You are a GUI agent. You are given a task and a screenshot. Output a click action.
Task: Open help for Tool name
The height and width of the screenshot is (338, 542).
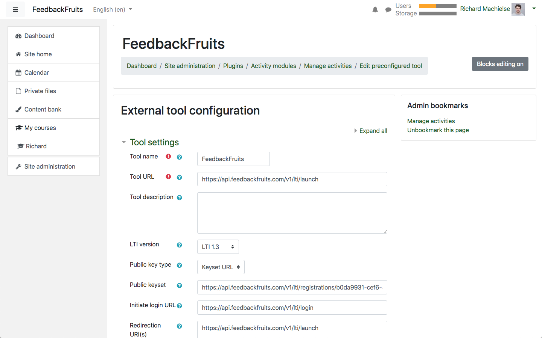click(180, 157)
